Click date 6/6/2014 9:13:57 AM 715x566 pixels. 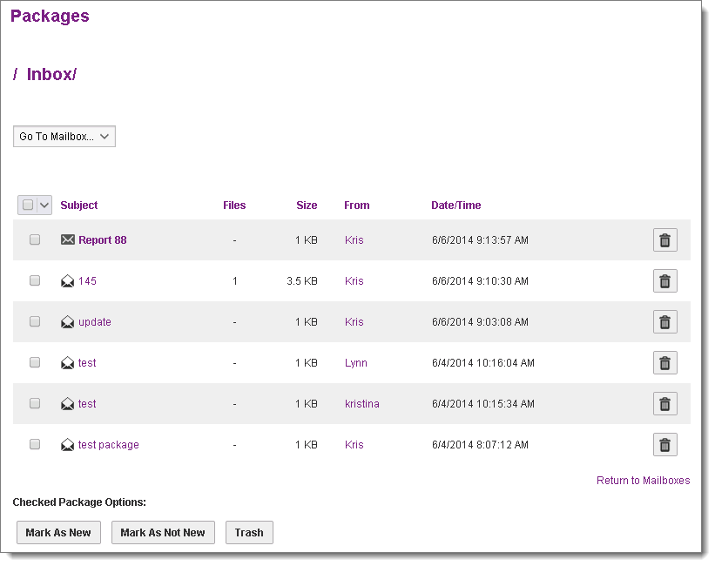tap(480, 240)
